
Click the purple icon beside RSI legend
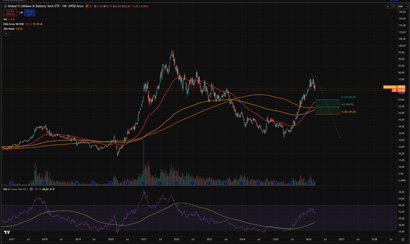click(x=31, y=189)
